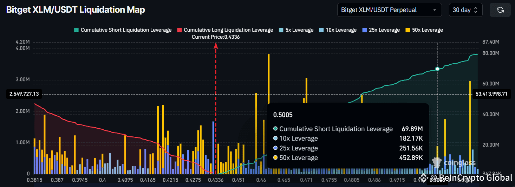Click the x-axis label 0.46

(261, 180)
